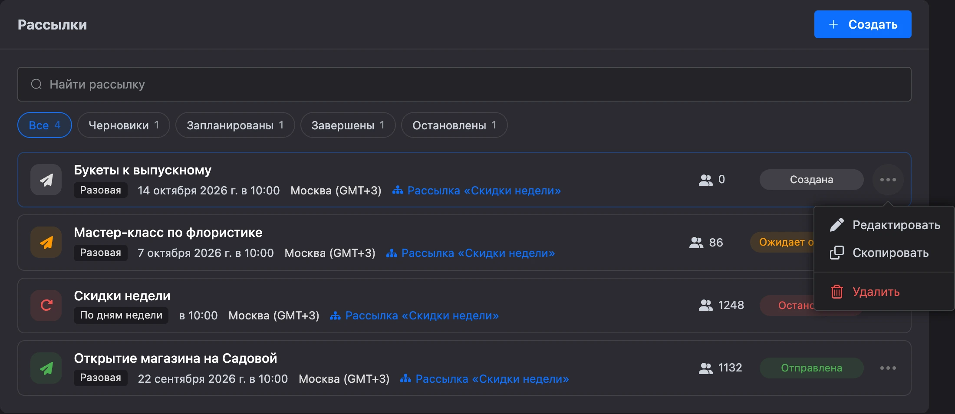
Task: Click the date 14 октября 2026 г. в 10:00
Action: coord(209,191)
